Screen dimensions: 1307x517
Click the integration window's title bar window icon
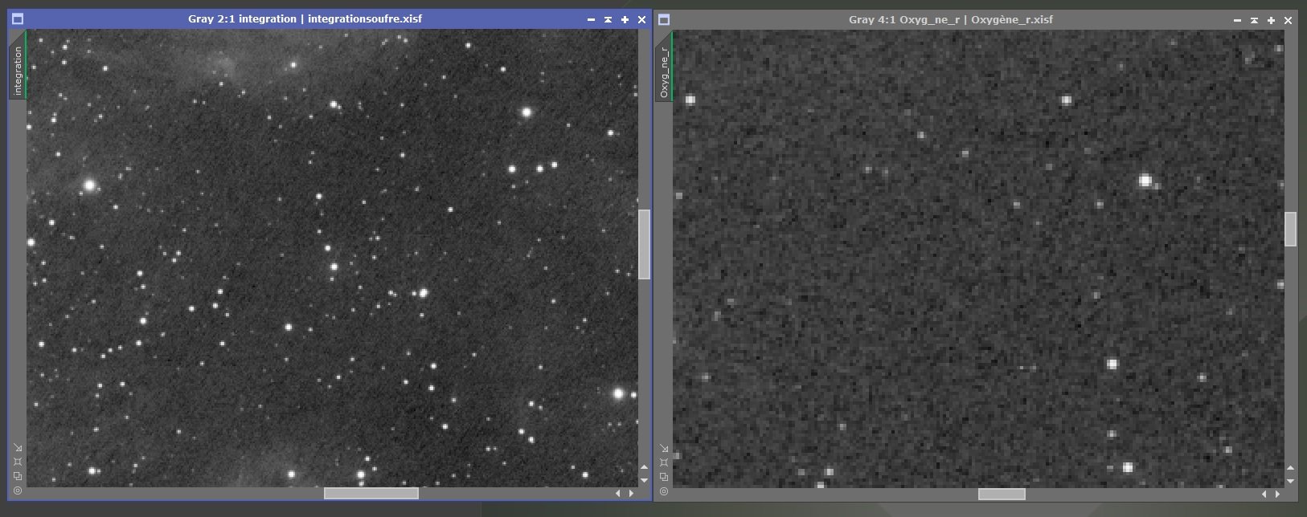point(18,19)
